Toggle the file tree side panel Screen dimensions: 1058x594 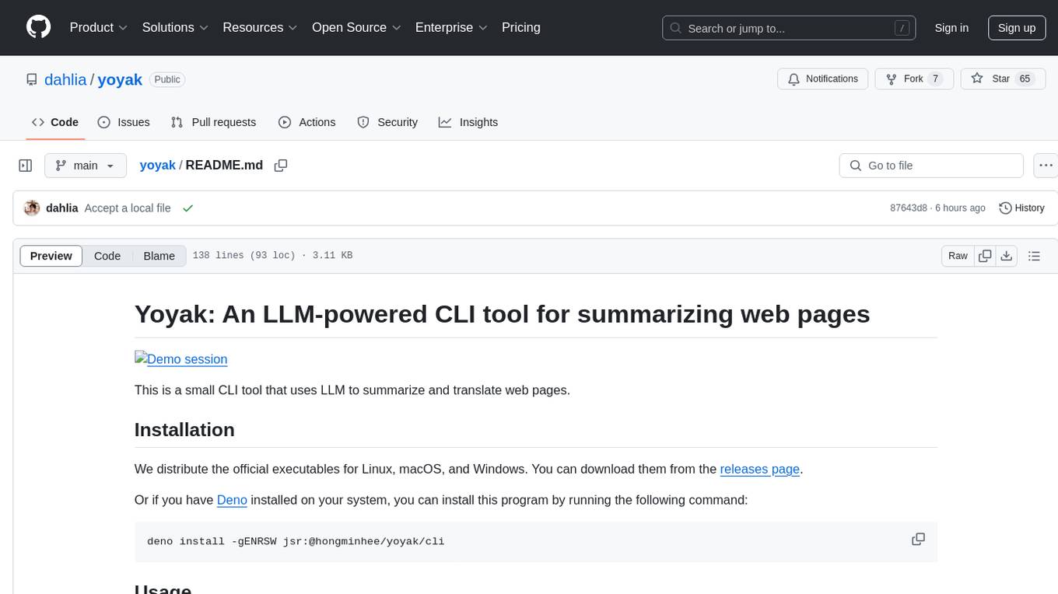click(x=26, y=166)
